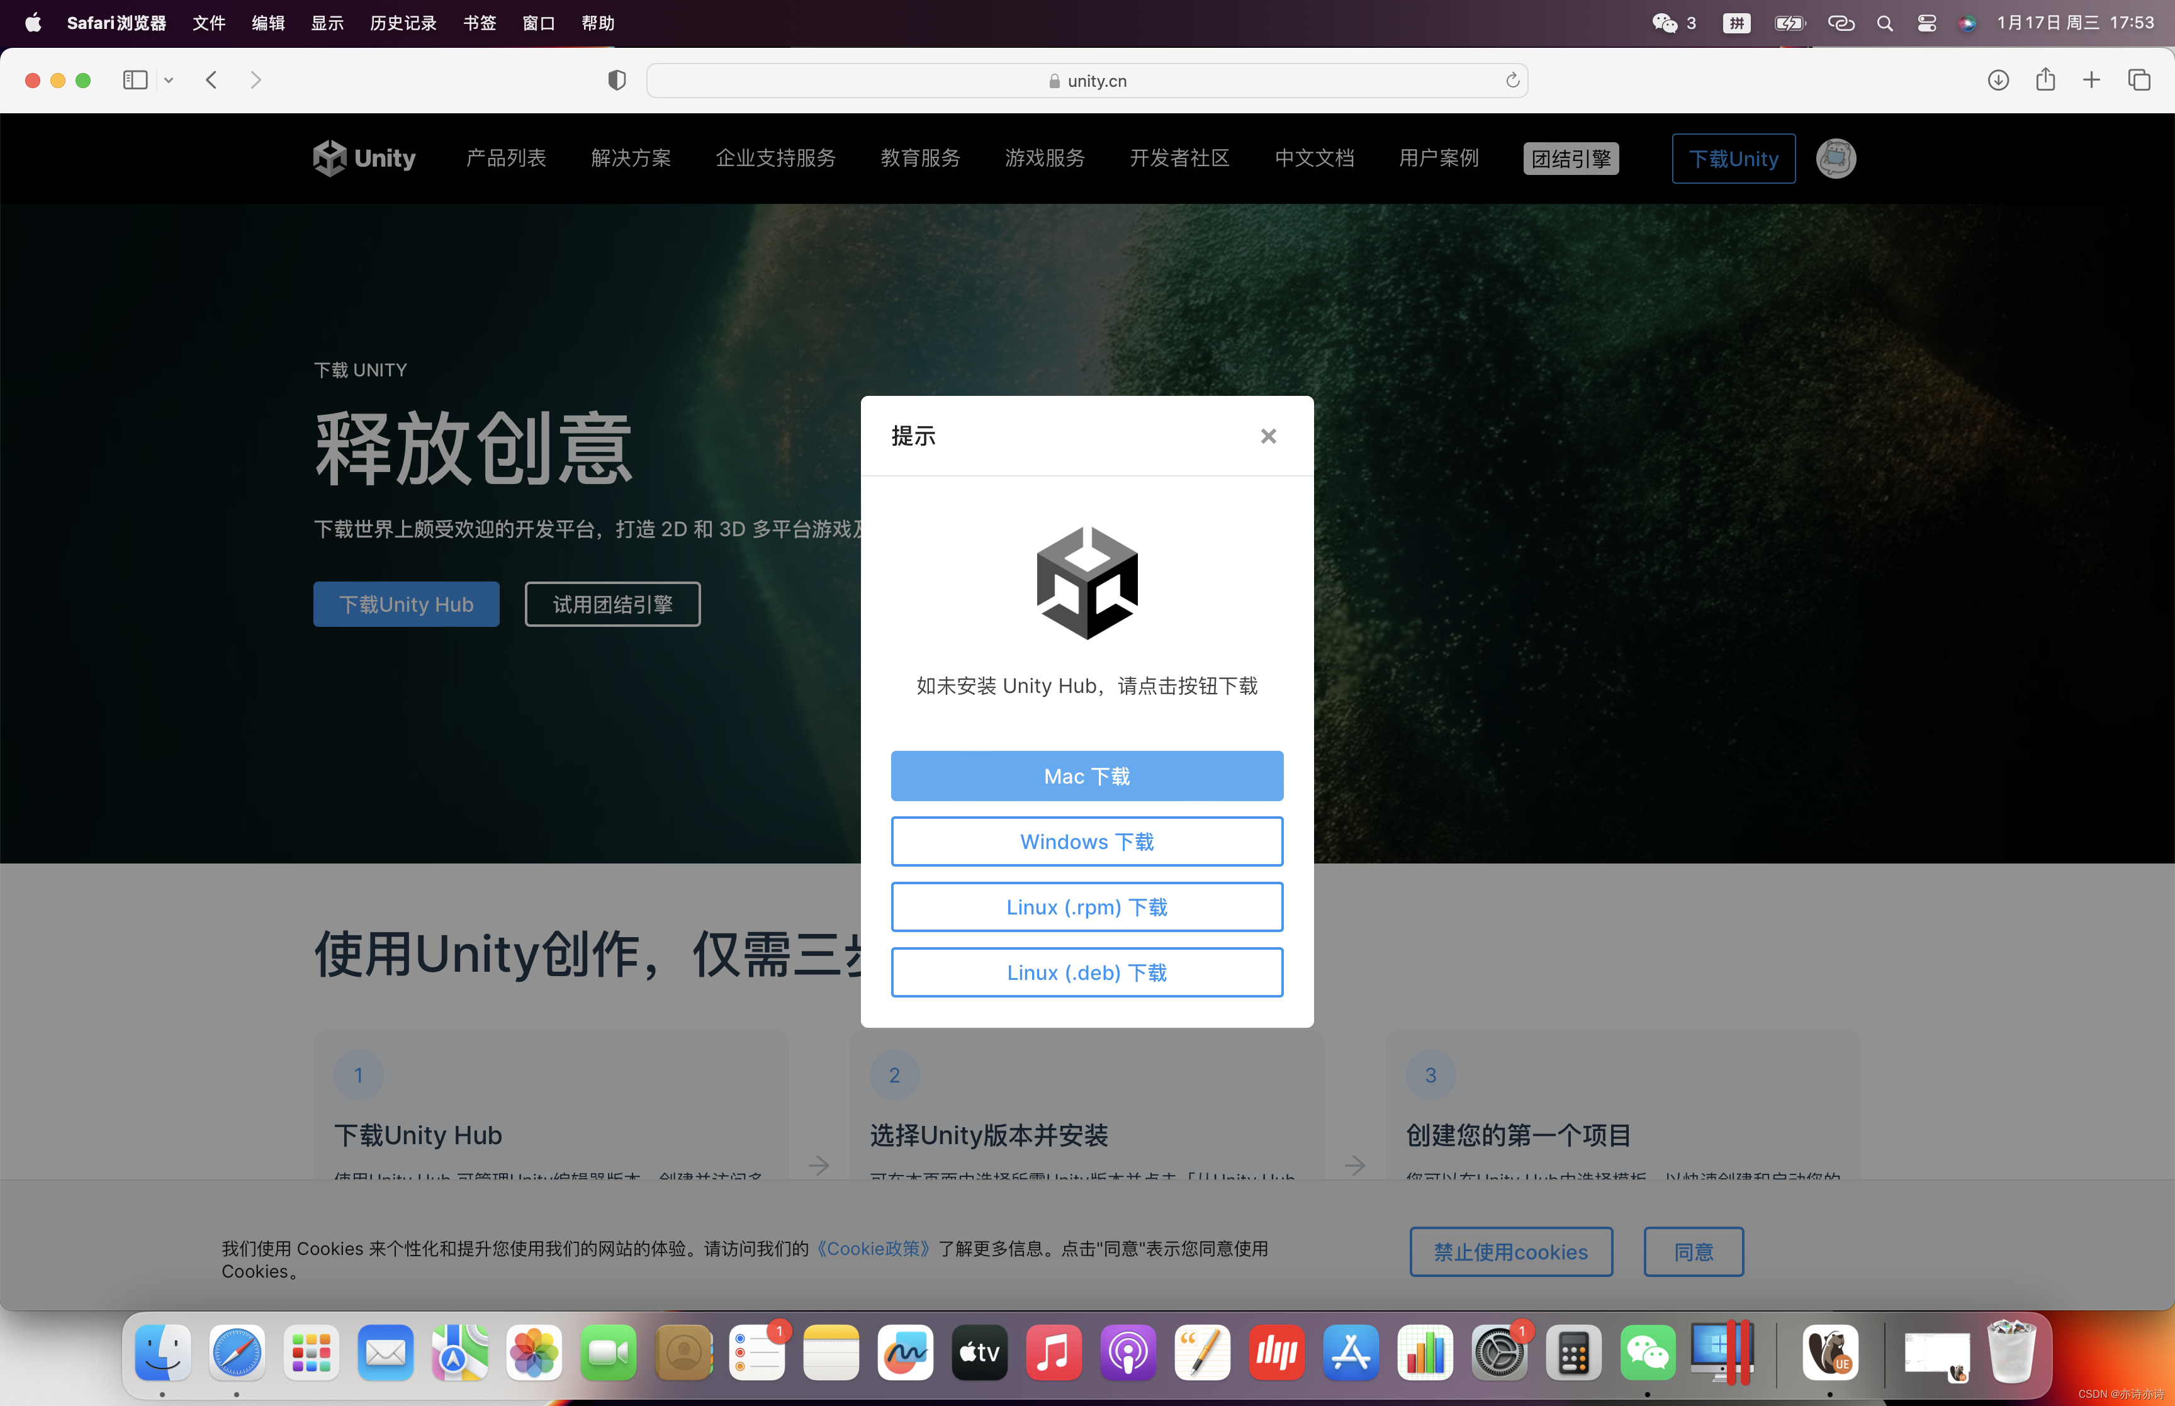Open WeChat from the Dock
Viewport: 2175px width, 1406px height.
(x=1648, y=1352)
